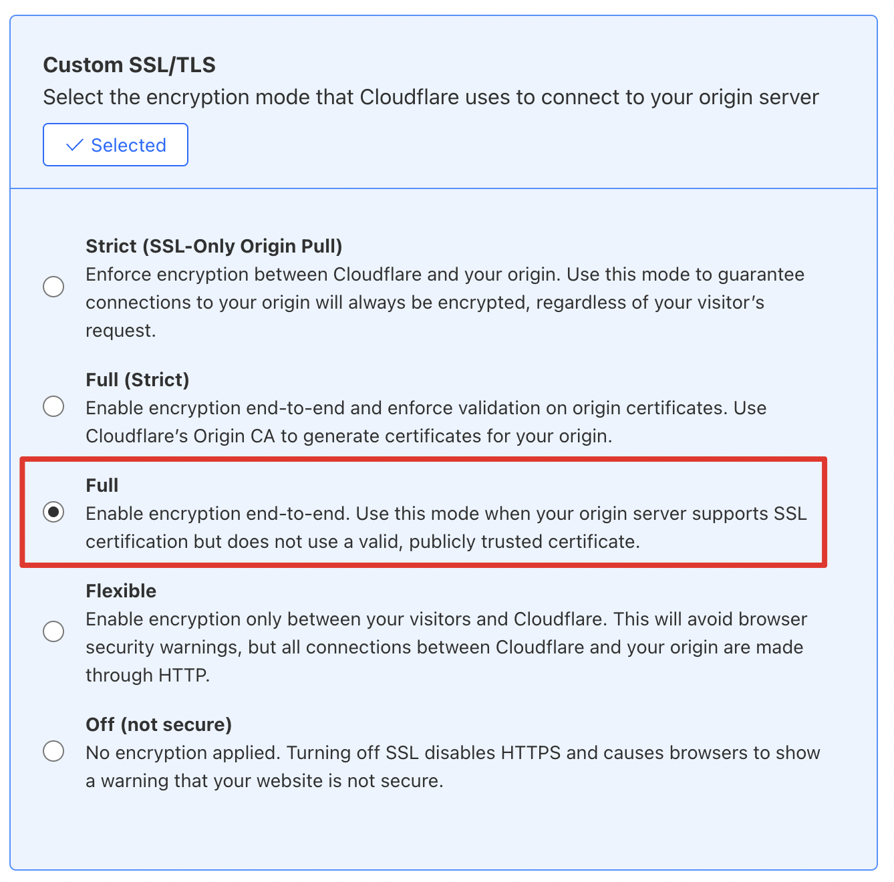Enable the Flexible encryption mode
The image size is (894, 882).
[53, 631]
